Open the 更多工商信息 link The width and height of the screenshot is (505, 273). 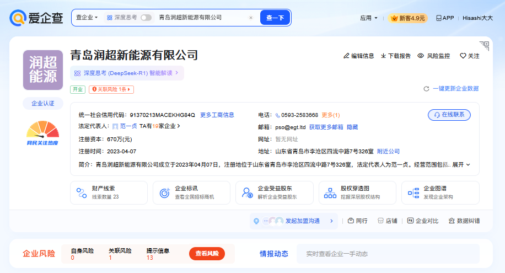click(x=217, y=115)
